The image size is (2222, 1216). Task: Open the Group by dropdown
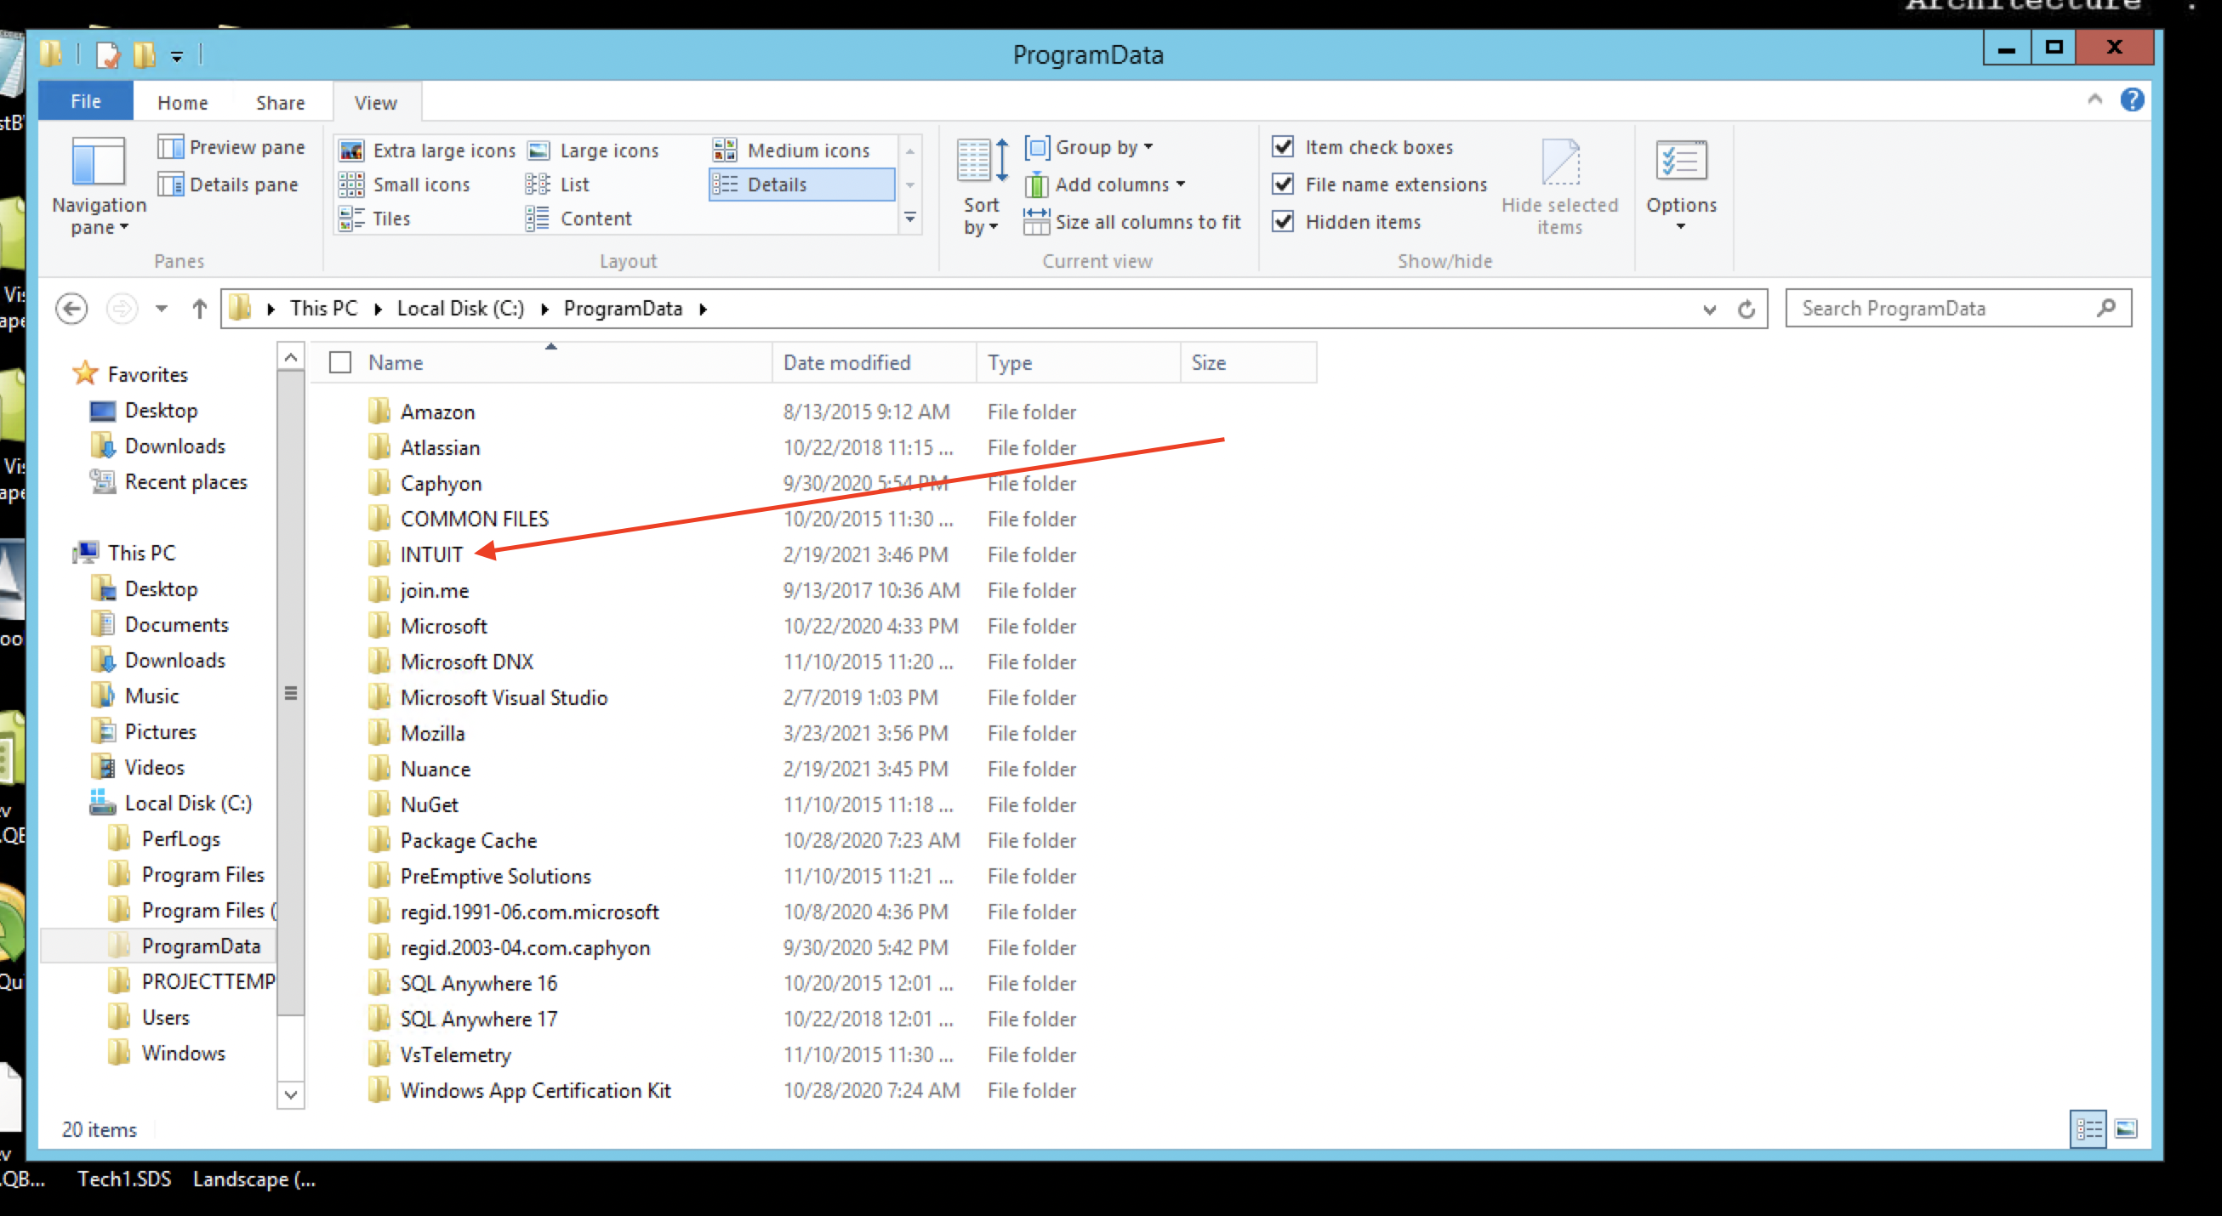point(1090,147)
